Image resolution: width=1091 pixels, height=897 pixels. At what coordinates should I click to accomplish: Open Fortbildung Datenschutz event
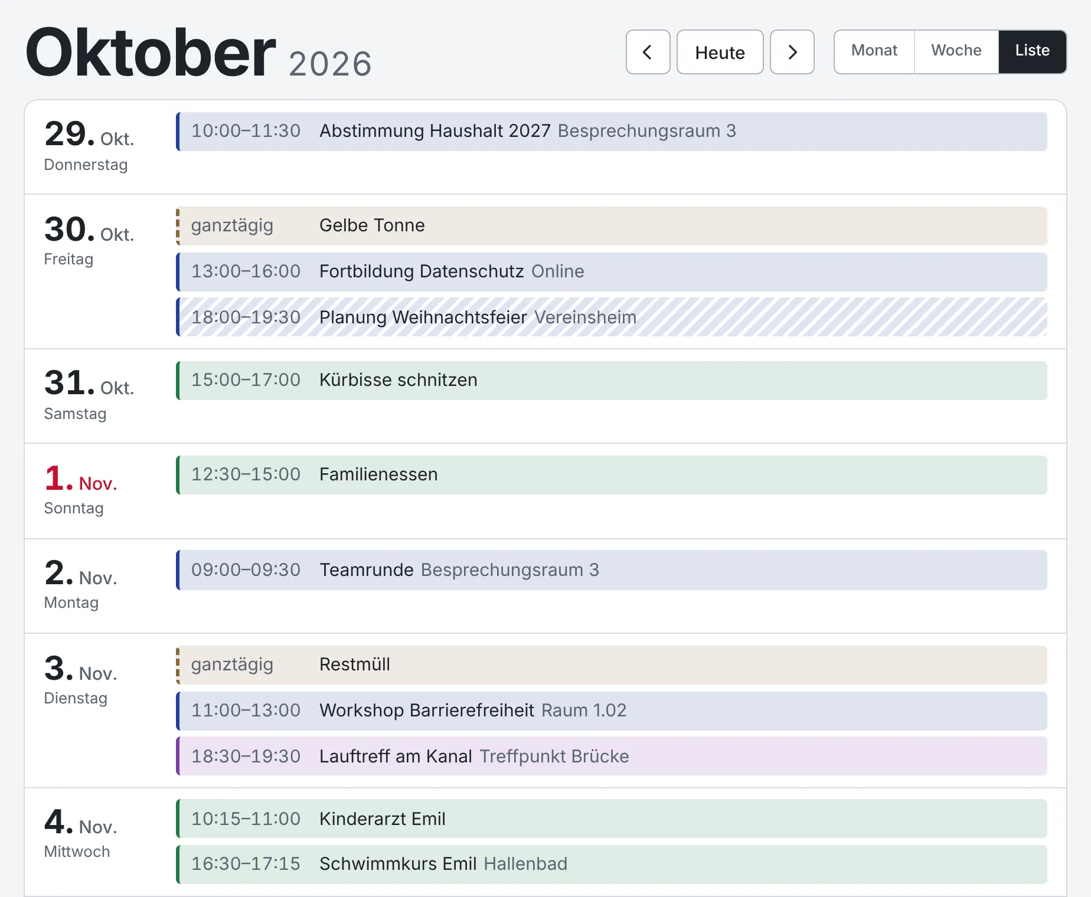pyautogui.click(x=612, y=272)
